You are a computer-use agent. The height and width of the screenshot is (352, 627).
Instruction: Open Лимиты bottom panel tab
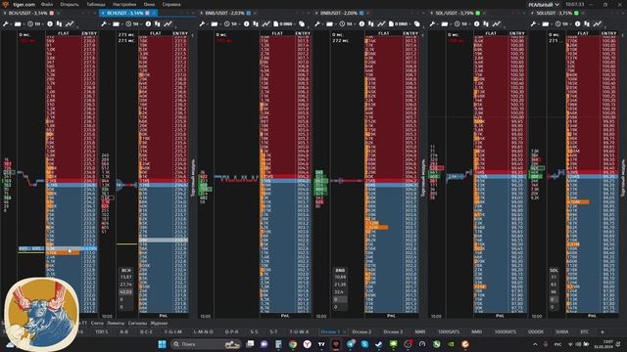coord(116,323)
